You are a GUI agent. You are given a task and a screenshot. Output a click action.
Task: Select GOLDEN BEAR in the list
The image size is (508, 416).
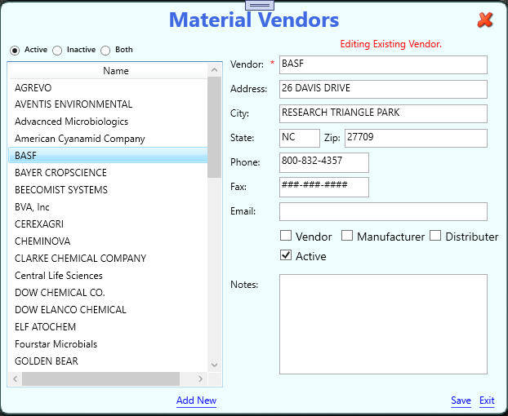coord(108,361)
